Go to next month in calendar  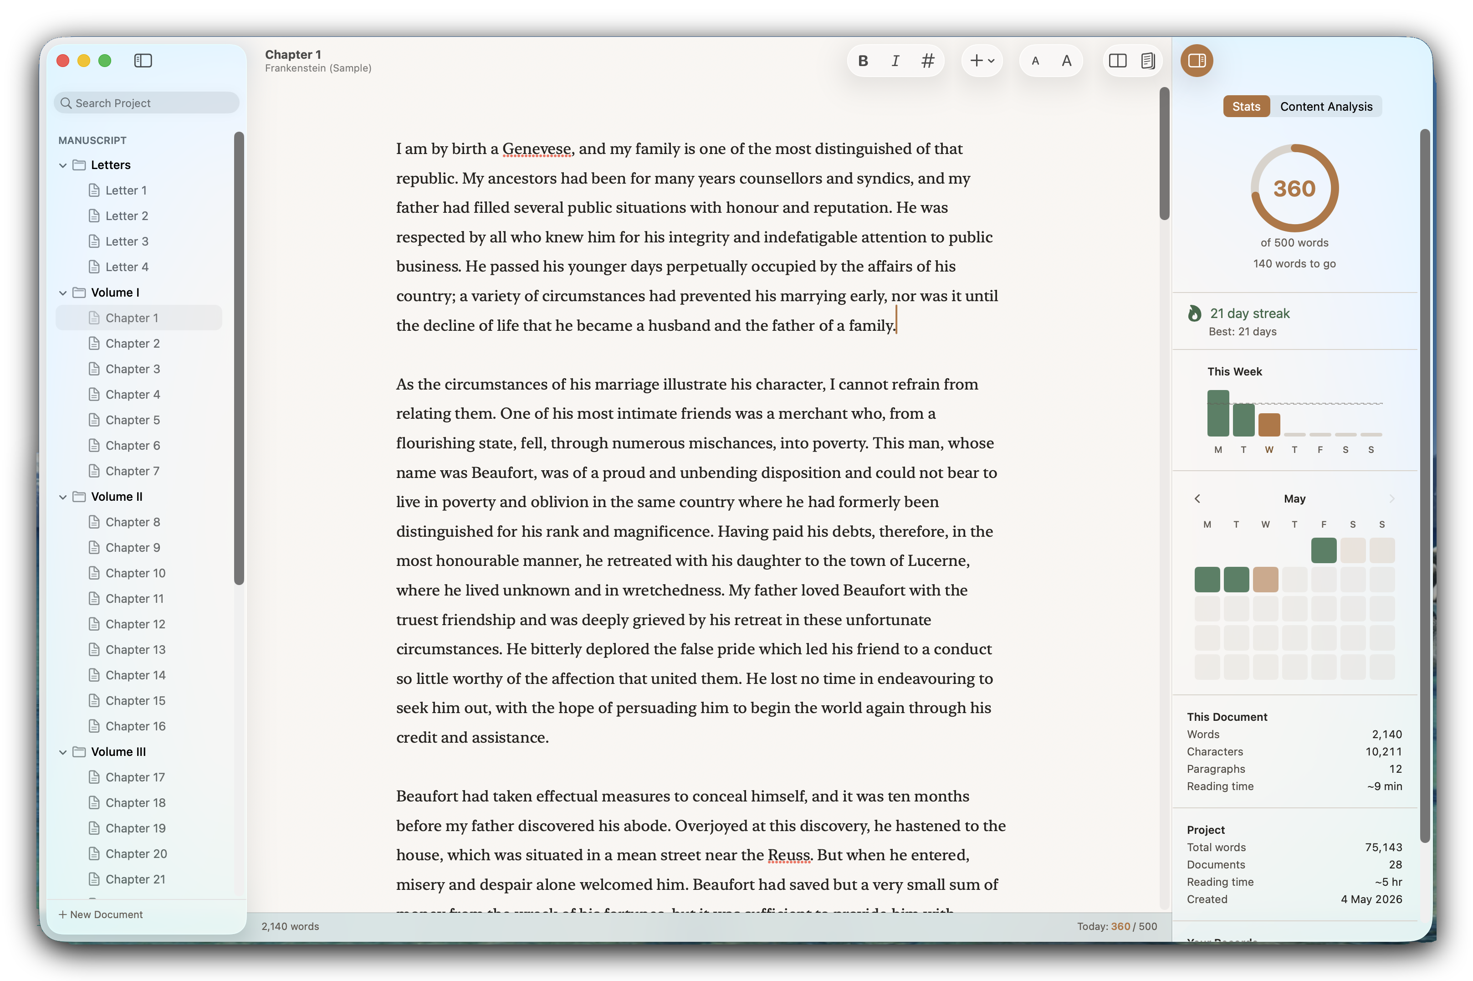(1392, 498)
